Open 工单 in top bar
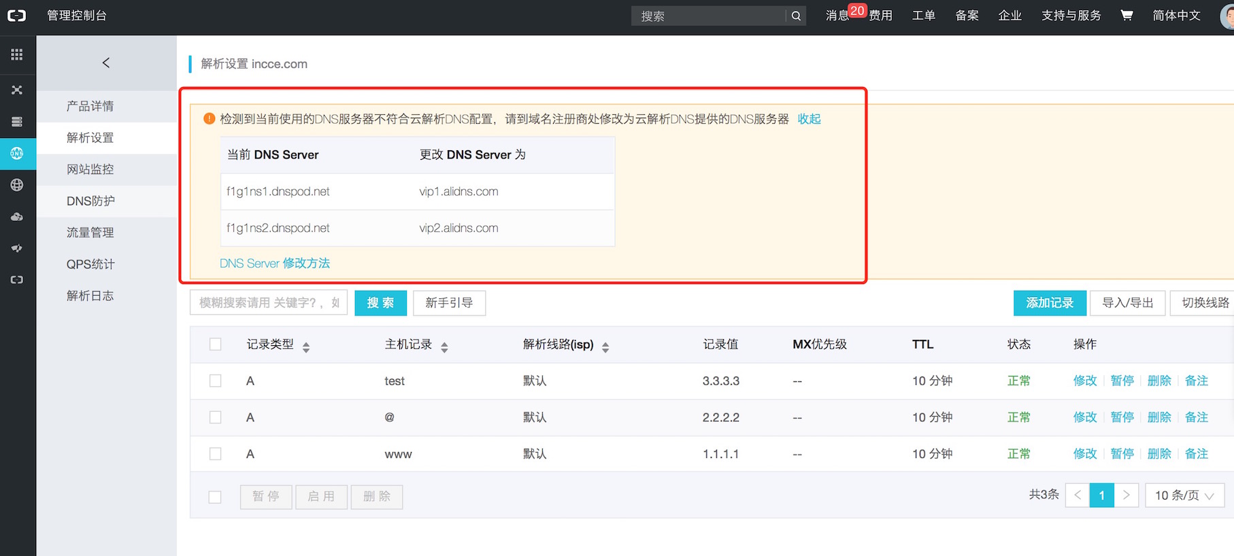This screenshot has width=1234, height=556. click(x=924, y=16)
